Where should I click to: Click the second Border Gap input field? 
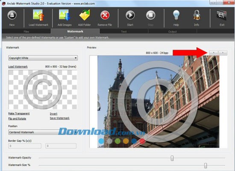pos(61,146)
